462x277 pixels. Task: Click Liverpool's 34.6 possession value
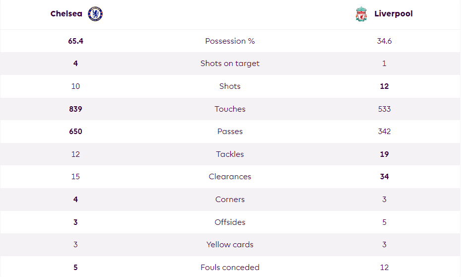[x=384, y=41]
